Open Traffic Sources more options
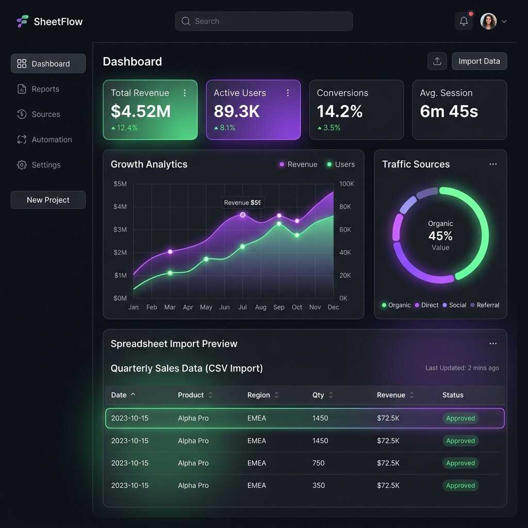This screenshot has height=528, width=528. (x=492, y=164)
